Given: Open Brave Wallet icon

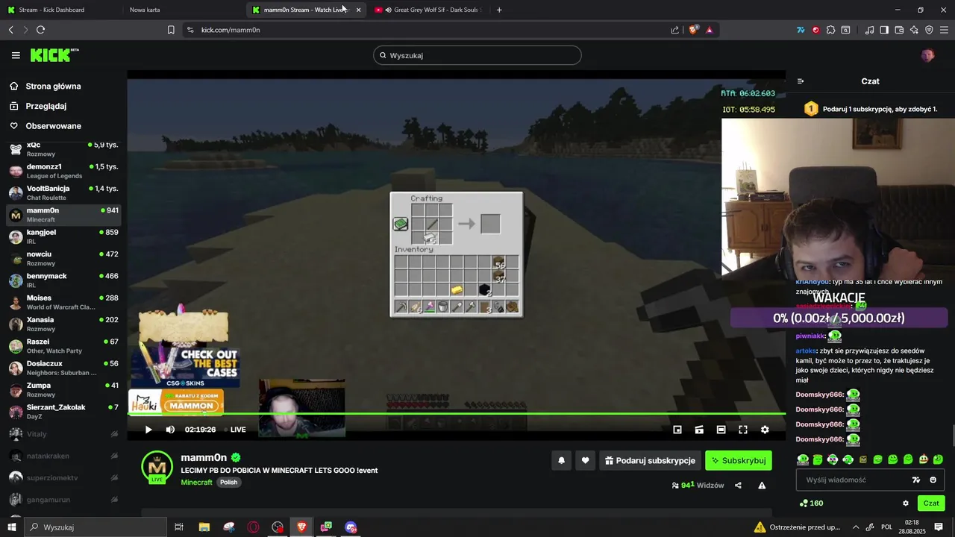Looking at the screenshot, I should pos(899,30).
